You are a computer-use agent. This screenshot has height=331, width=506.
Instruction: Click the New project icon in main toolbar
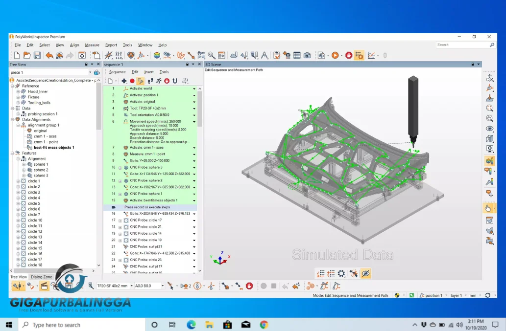click(17, 55)
